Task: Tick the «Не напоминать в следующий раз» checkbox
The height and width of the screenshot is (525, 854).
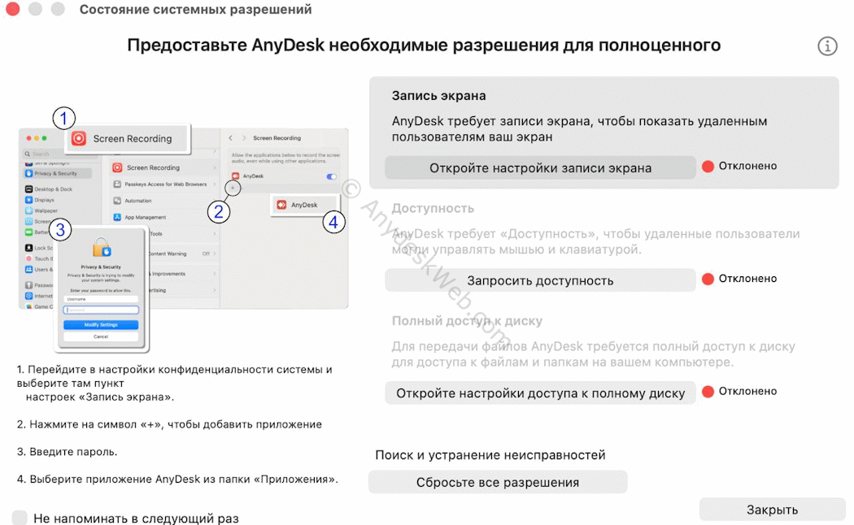Action: tap(20, 518)
